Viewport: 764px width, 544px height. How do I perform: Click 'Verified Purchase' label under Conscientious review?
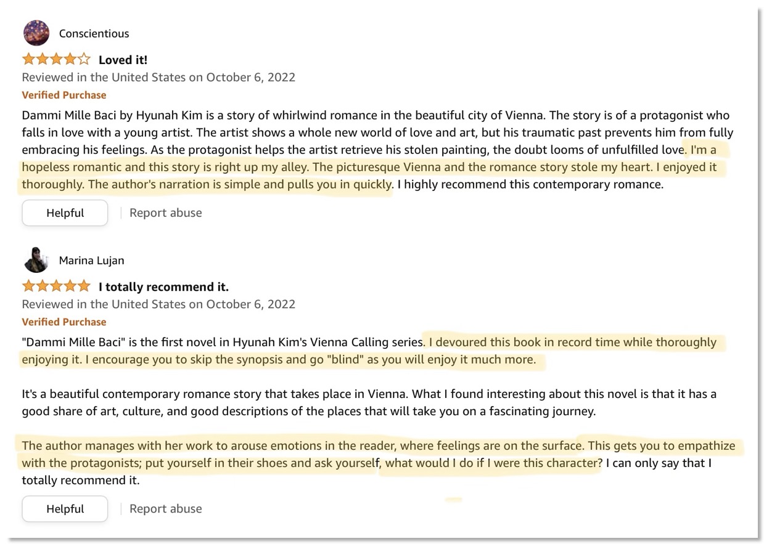[x=64, y=95]
